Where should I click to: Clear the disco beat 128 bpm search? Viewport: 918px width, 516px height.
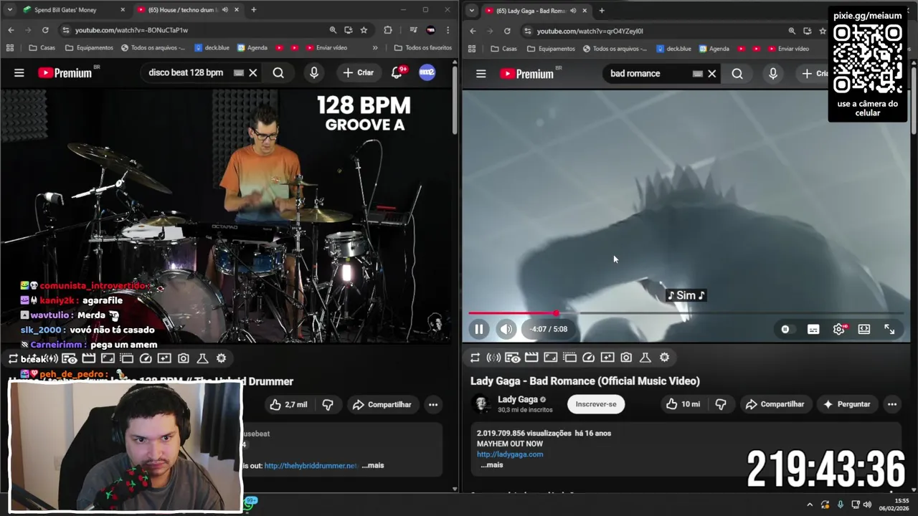[x=253, y=72]
